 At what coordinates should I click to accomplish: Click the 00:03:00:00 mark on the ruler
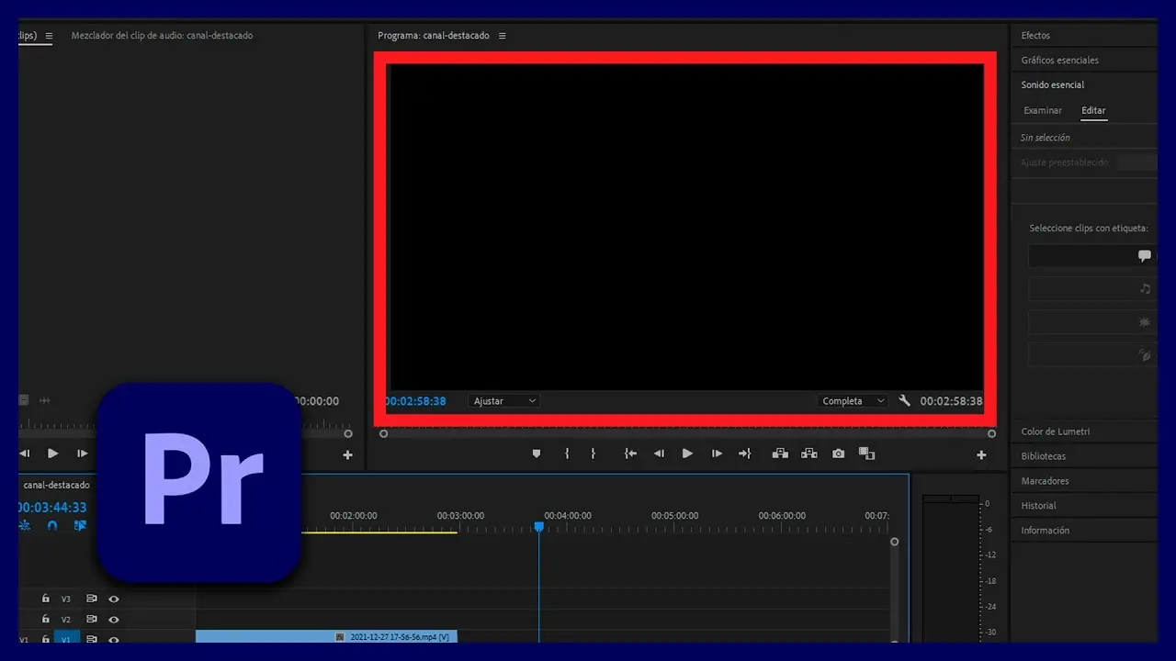tap(460, 516)
